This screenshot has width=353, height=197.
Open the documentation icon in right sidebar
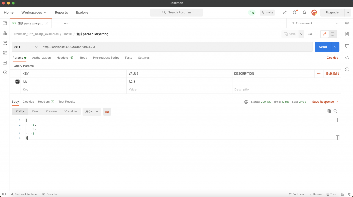click(x=347, y=34)
